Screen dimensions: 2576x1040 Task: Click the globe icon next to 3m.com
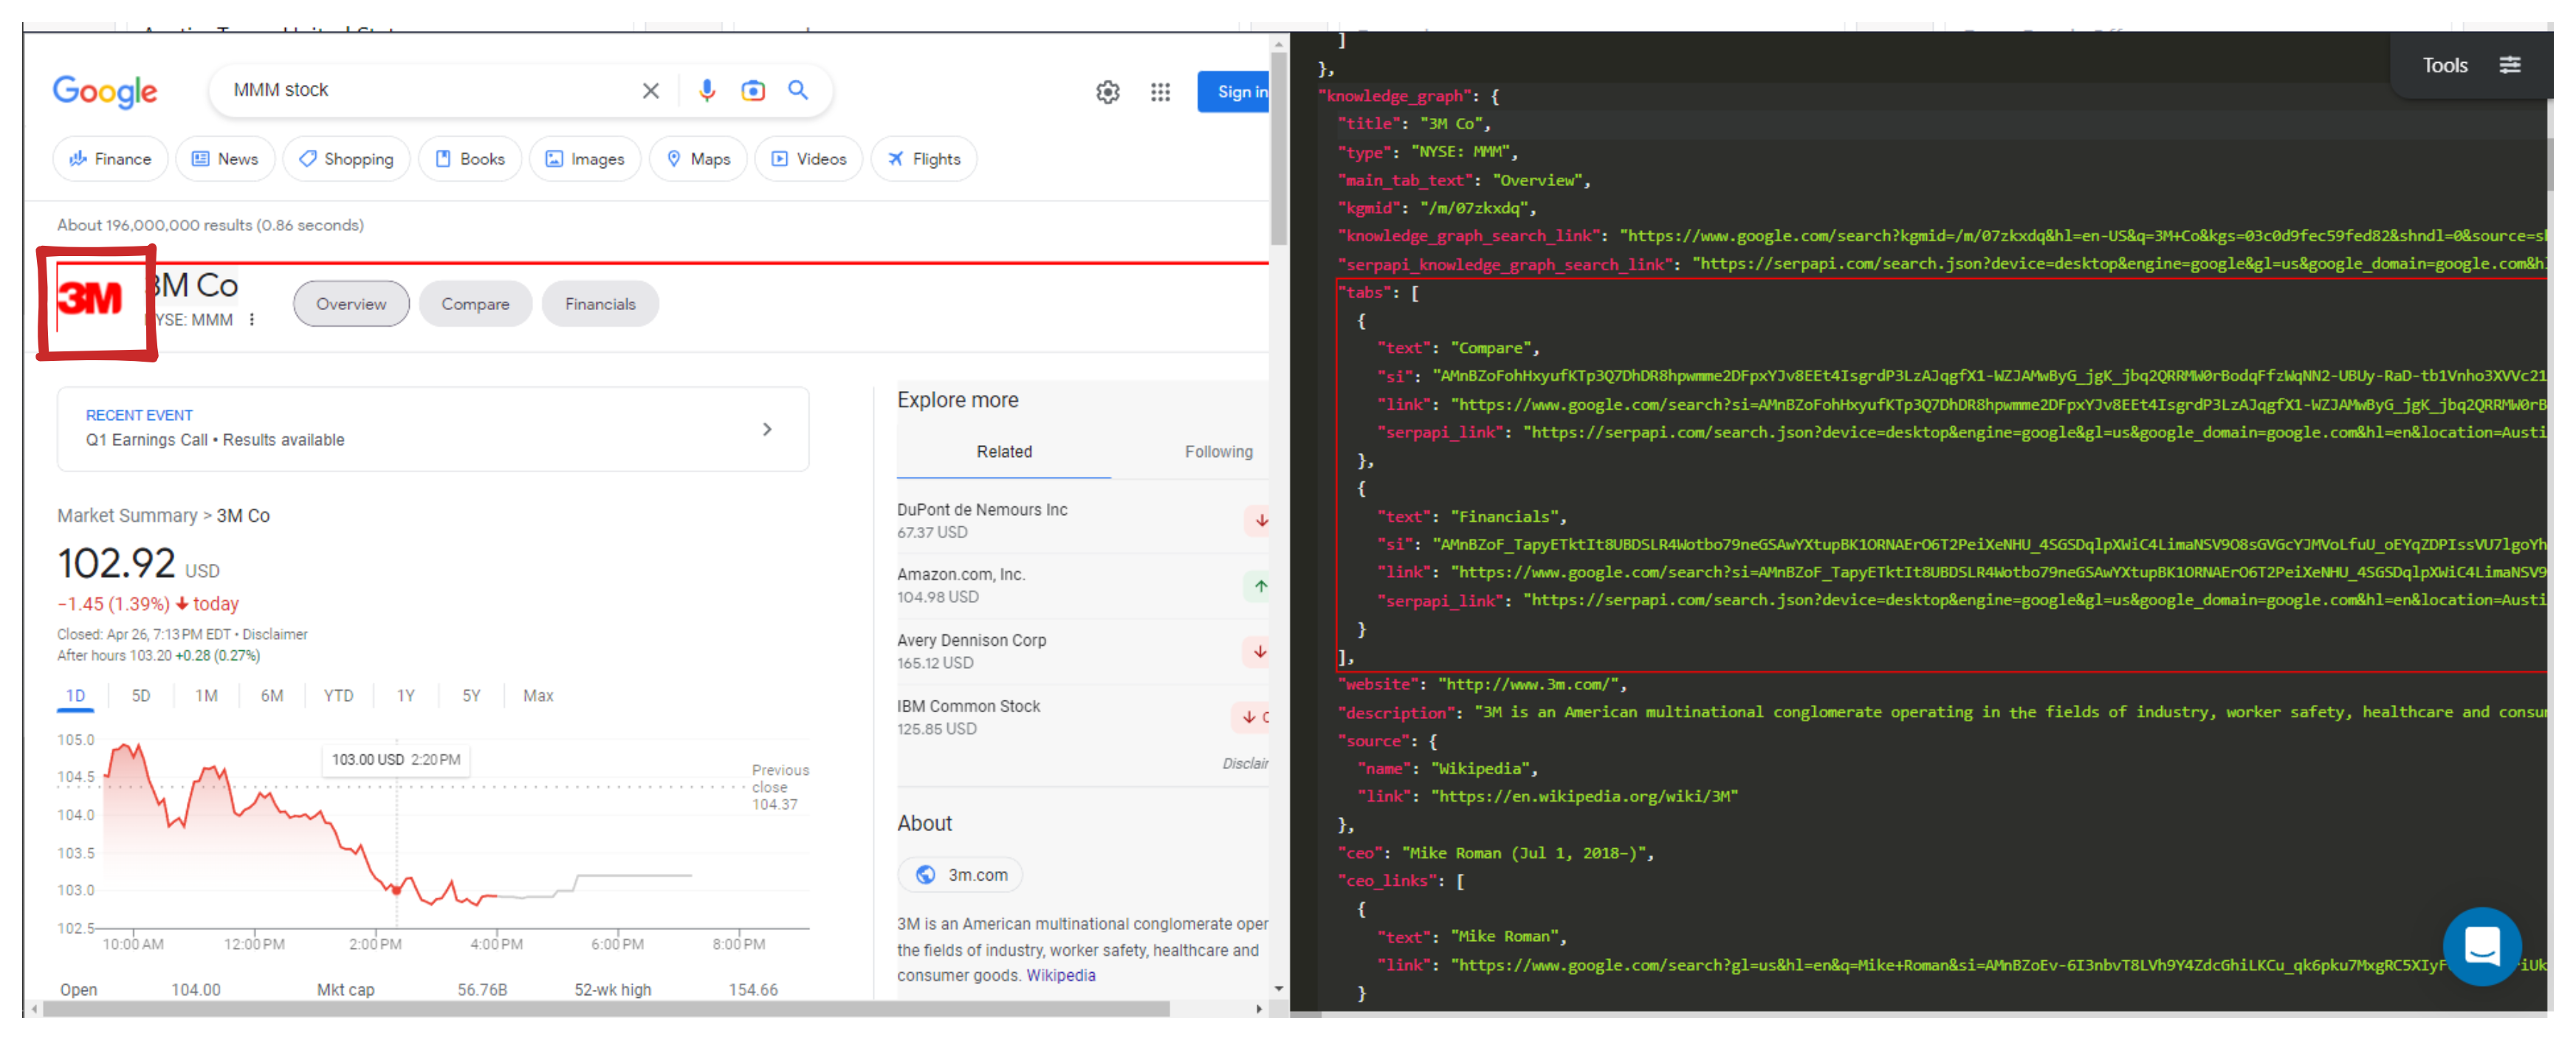pyautogui.click(x=926, y=875)
